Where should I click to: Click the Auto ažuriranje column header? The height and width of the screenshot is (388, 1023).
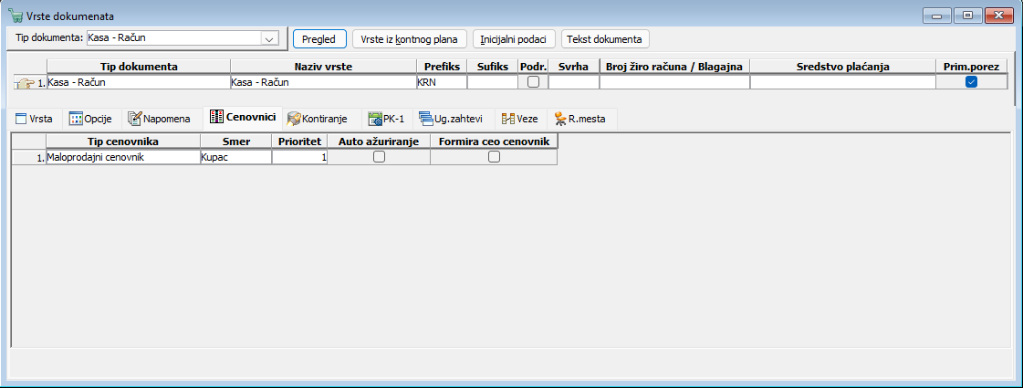coord(379,141)
